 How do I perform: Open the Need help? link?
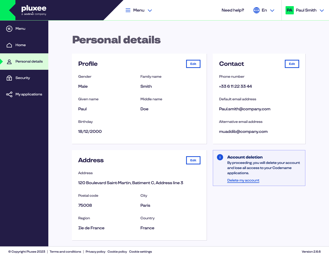tap(233, 10)
